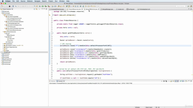Image resolution: width=193 pixels, height=108 pixels.
Task: Toggle Link with Editor in Project Explorer
Action: click(x=37, y=9)
